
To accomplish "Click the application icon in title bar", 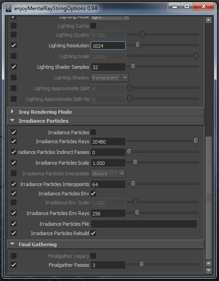I will (8, 8).
